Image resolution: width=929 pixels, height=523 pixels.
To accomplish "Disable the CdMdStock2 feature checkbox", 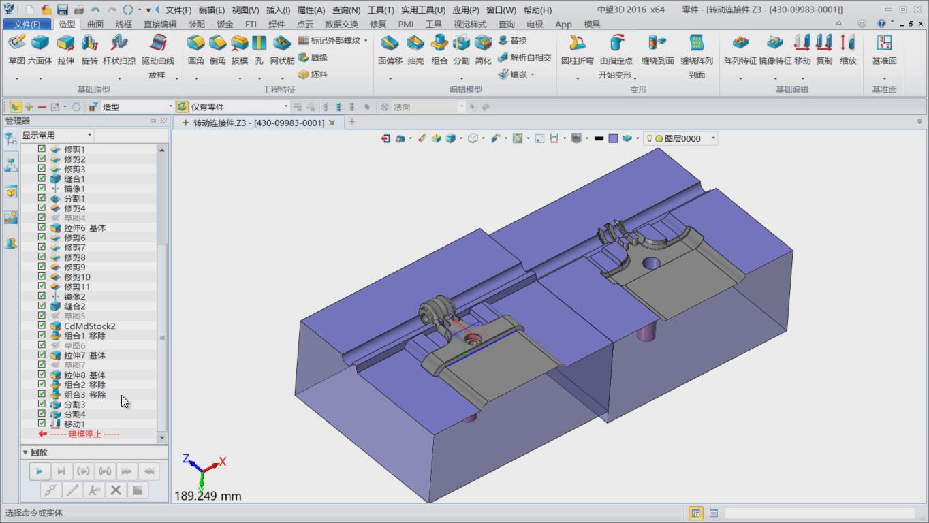I will pyautogui.click(x=42, y=326).
